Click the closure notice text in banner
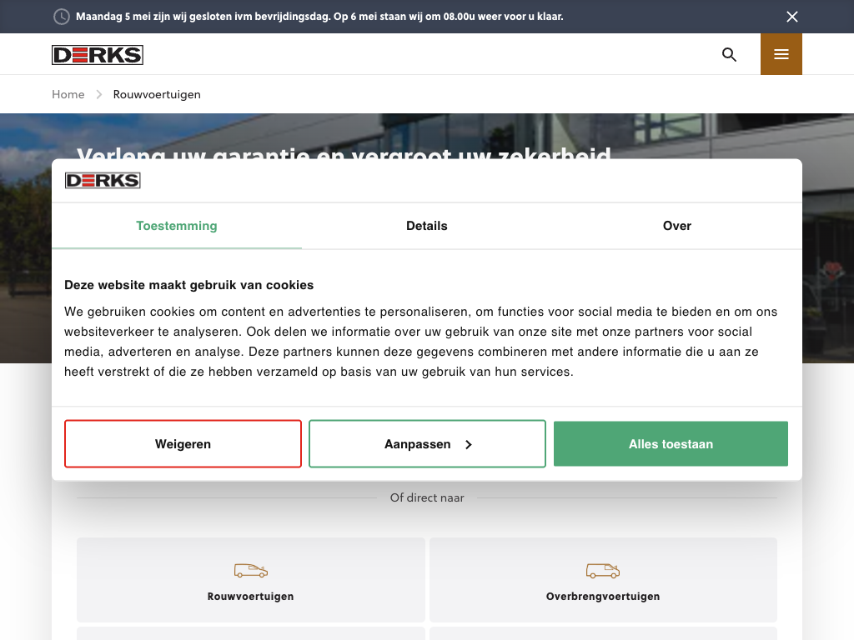This screenshot has width=854, height=640. tap(319, 17)
